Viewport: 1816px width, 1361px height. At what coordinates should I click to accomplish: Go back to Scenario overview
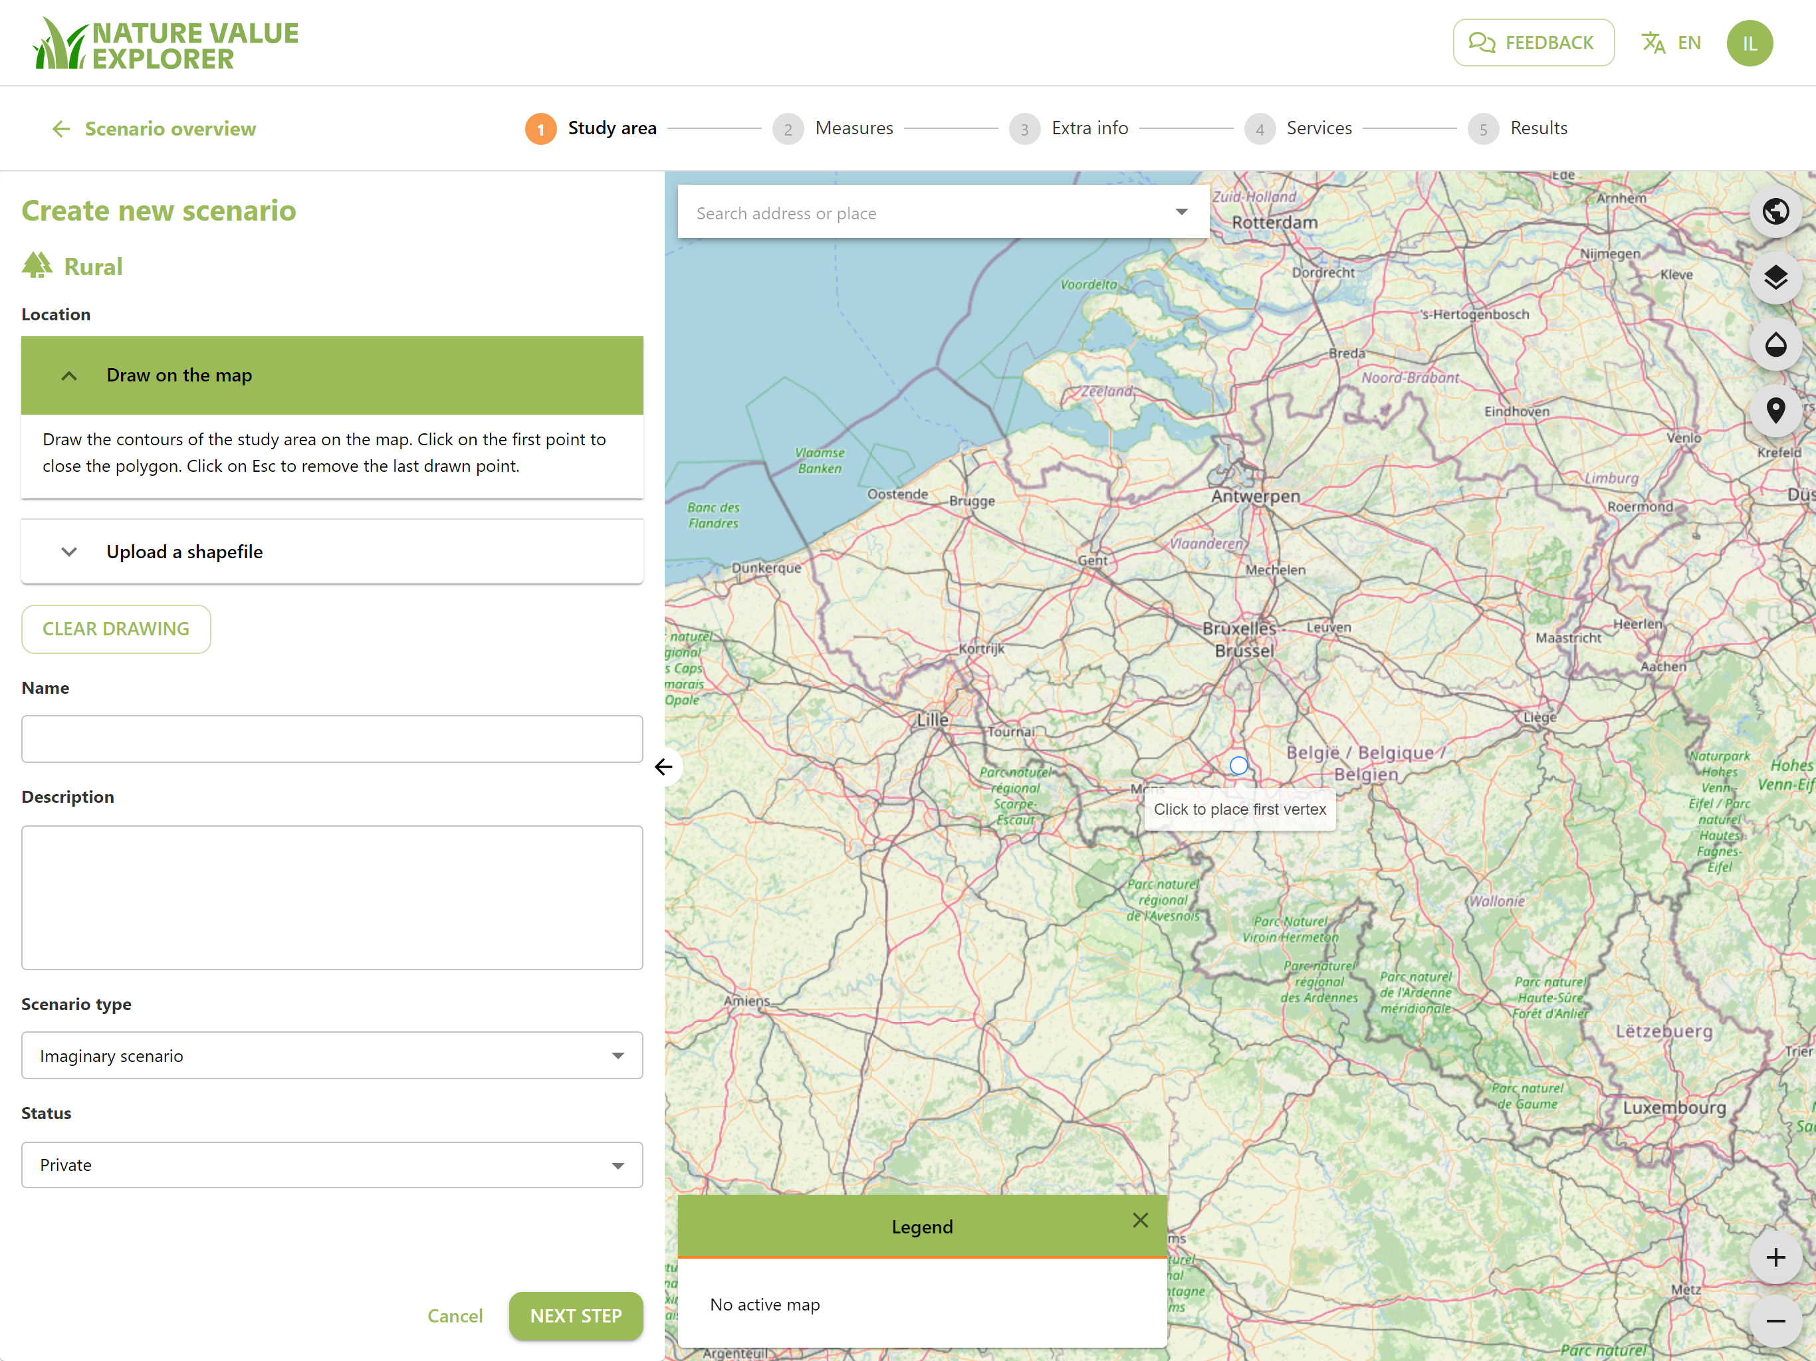[x=154, y=129]
